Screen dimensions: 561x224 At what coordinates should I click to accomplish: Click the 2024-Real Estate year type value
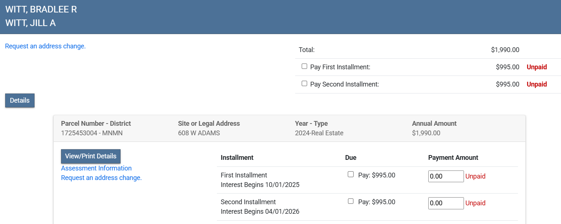click(x=319, y=133)
